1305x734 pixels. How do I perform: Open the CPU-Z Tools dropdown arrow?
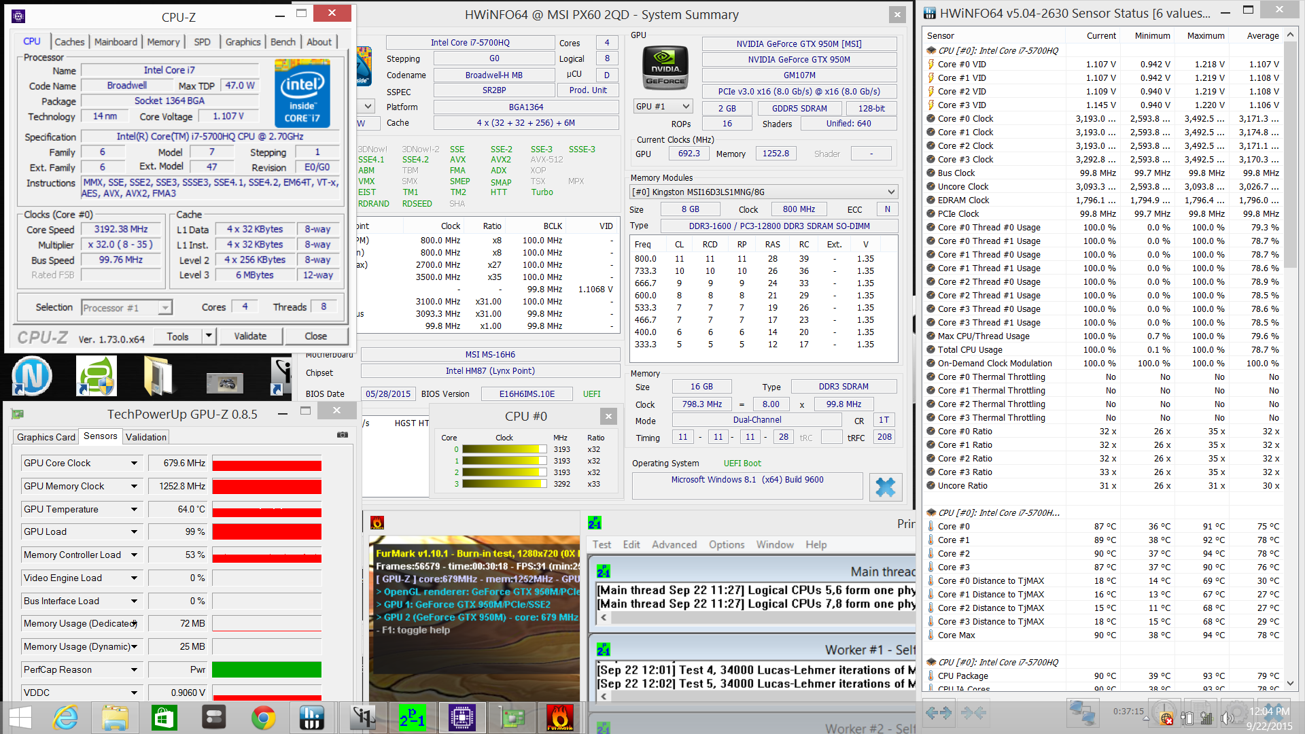209,336
